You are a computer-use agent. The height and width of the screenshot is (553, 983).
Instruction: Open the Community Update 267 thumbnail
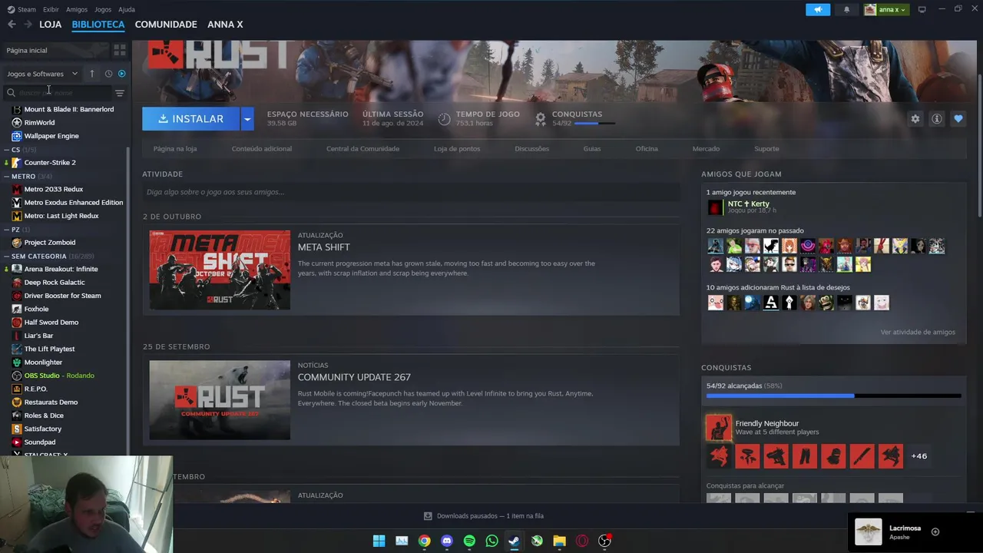[220, 400]
